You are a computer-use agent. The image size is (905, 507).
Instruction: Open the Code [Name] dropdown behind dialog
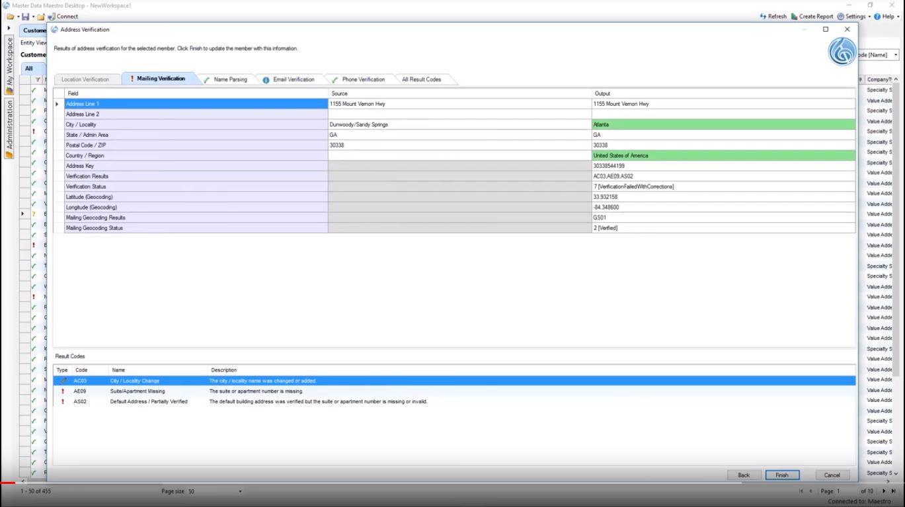[896, 55]
